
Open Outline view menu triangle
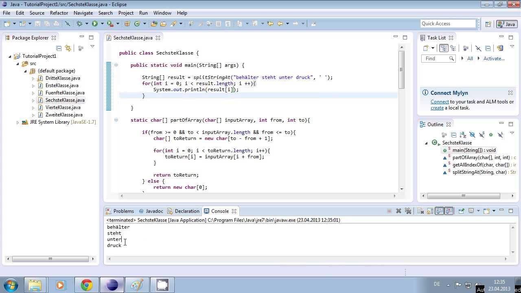(512, 133)
